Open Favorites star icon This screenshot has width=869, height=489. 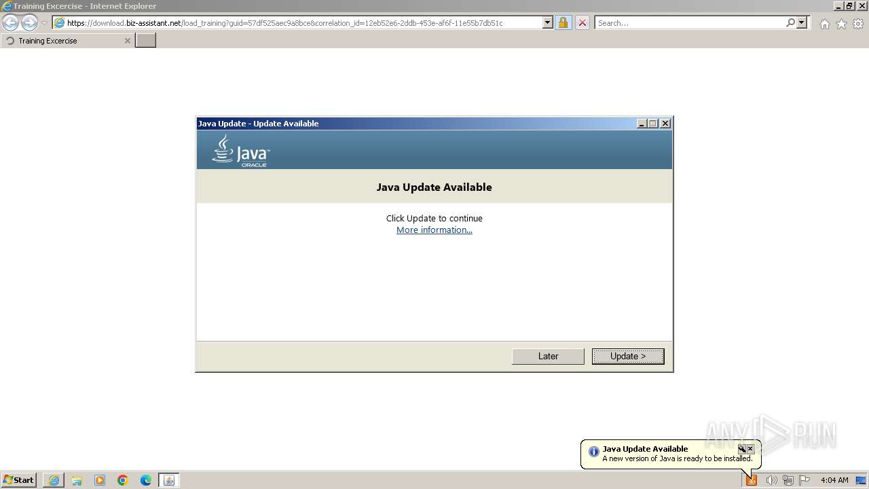coord(841,24)
